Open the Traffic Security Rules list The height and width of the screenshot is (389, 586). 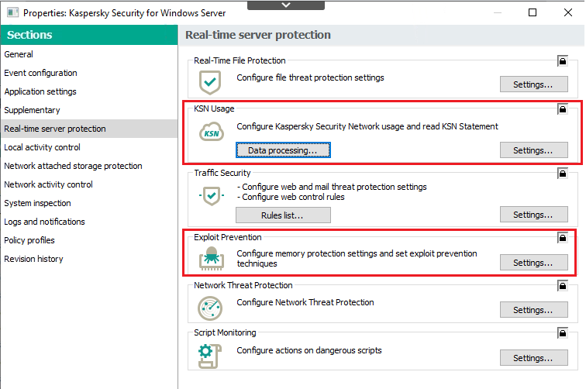point(283,215)
